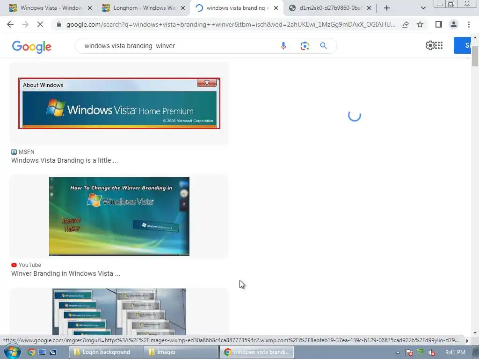479x359 pixels.
Task: Click the Show Desktop quick launch icon
Action: click(42, 352)
